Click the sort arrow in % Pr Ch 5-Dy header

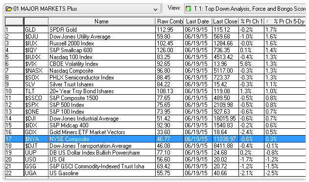tap(268, 21)
